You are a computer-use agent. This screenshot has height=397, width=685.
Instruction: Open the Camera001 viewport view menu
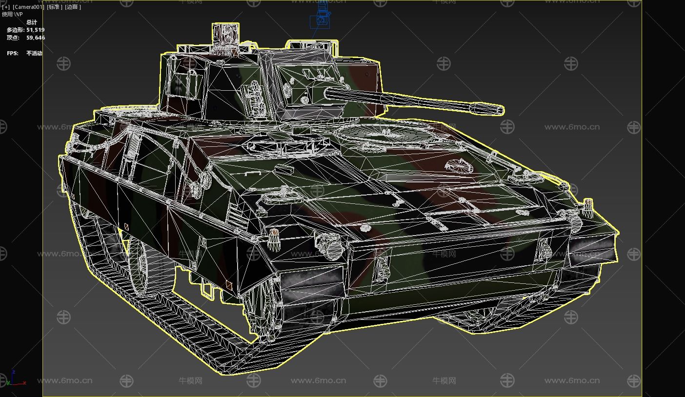[x=29, y=7]
